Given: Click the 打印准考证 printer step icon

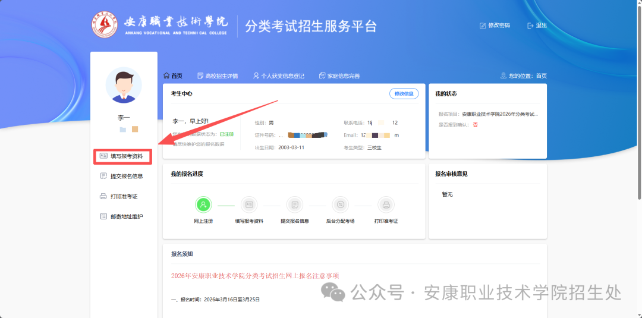Looking at the screenshot, I should (x=386, y=205).
